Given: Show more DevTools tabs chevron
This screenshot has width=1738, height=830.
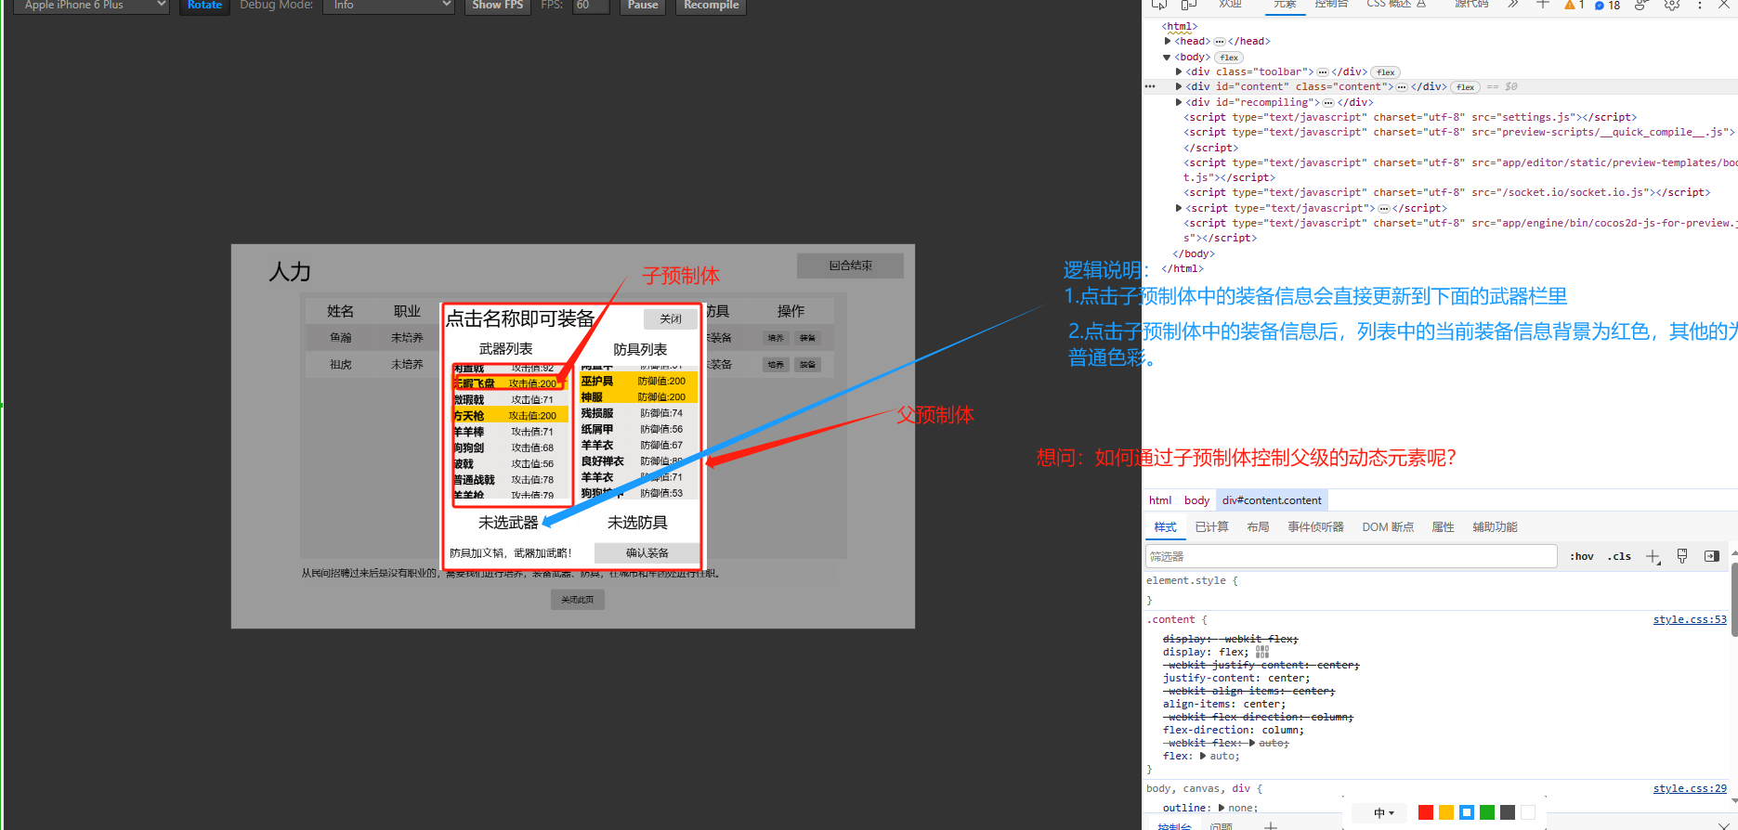Looking at the screenshot, I should [1513, 5].
